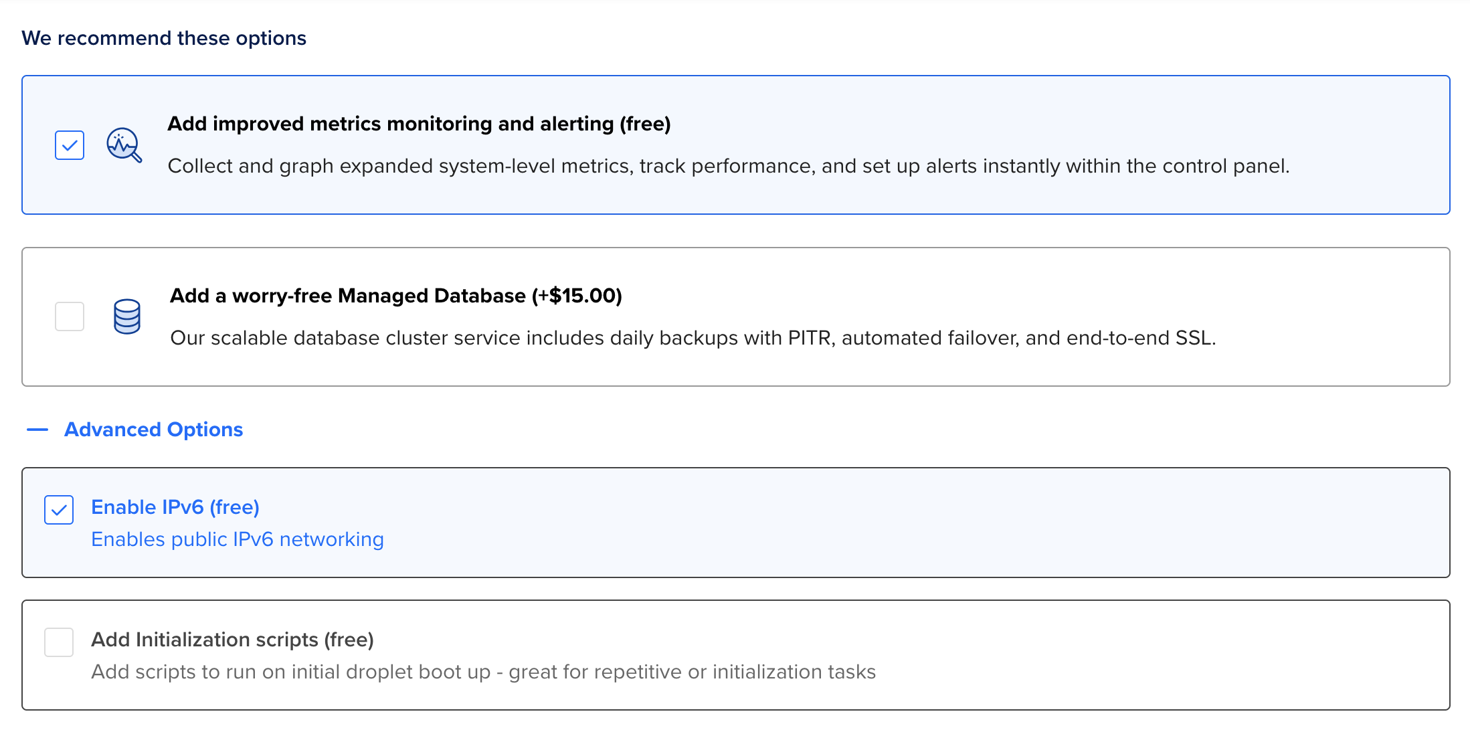1470x732 pixels.
Task: Click the description about scripts on droplet boot
Action: tap(483, 672)
